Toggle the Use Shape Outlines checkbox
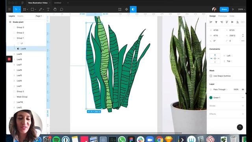This screenshot has width=252, height=142. (211, 76)
